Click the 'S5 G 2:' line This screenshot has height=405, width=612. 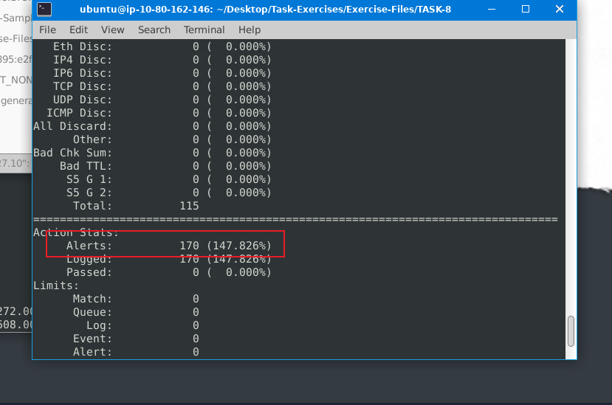click(x=168, y=193)
